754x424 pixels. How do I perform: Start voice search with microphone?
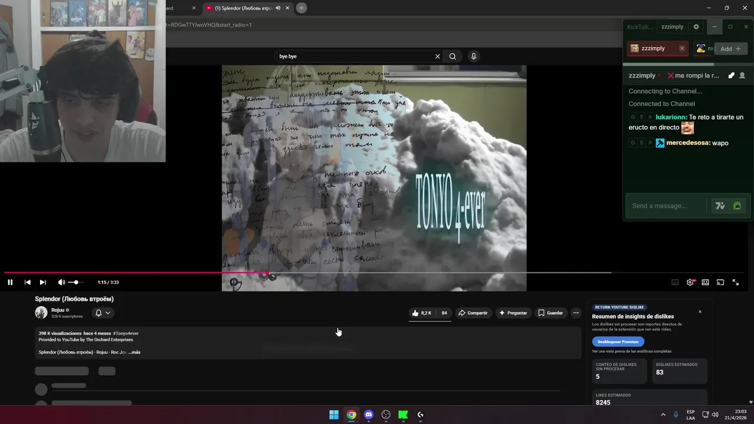[473, 57]
